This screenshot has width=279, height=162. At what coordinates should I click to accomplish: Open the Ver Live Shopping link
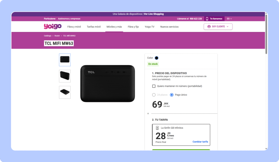pyautogui.click(x=154, y=14)
